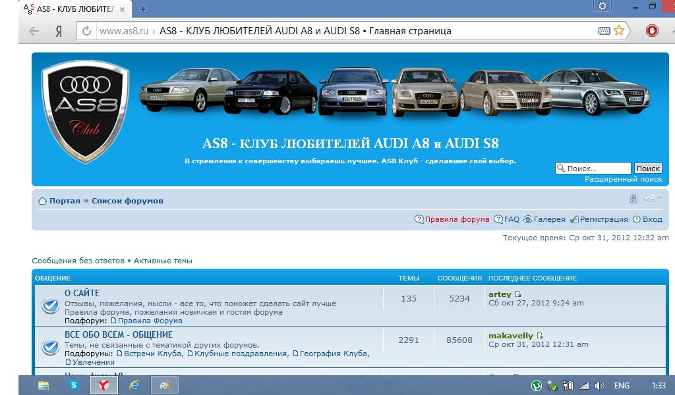This screenshot has width=675, height=395.
Task: Click the bookmark star in address bar
Action: pos(619,30)
